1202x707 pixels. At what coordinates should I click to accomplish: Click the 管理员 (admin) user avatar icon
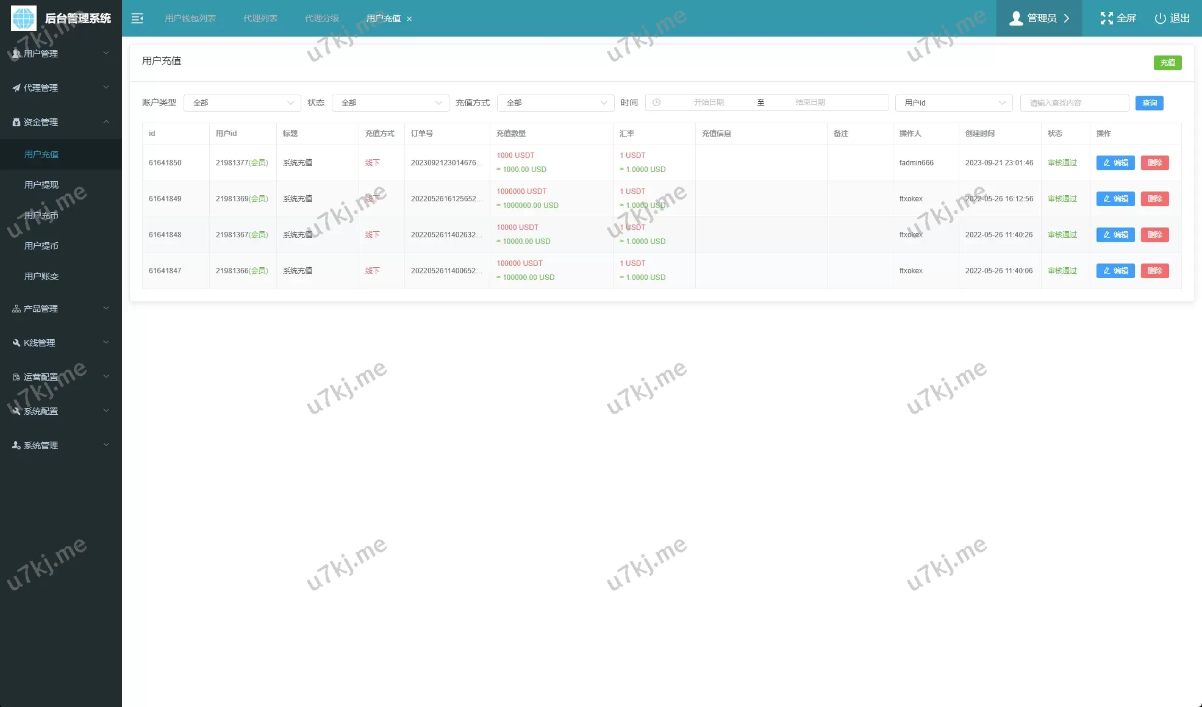tap(1016, 18)
